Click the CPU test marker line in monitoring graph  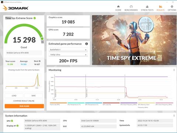click(125, 86)
